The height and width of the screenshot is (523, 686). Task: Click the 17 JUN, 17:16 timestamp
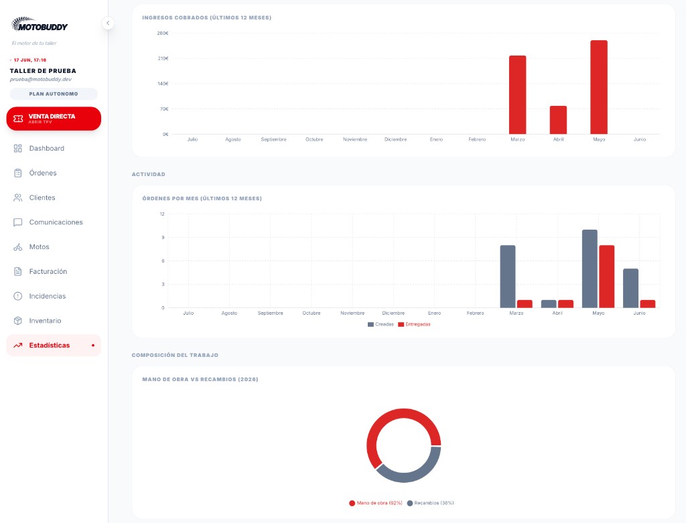pyautogui.click(x=29, y=60)
